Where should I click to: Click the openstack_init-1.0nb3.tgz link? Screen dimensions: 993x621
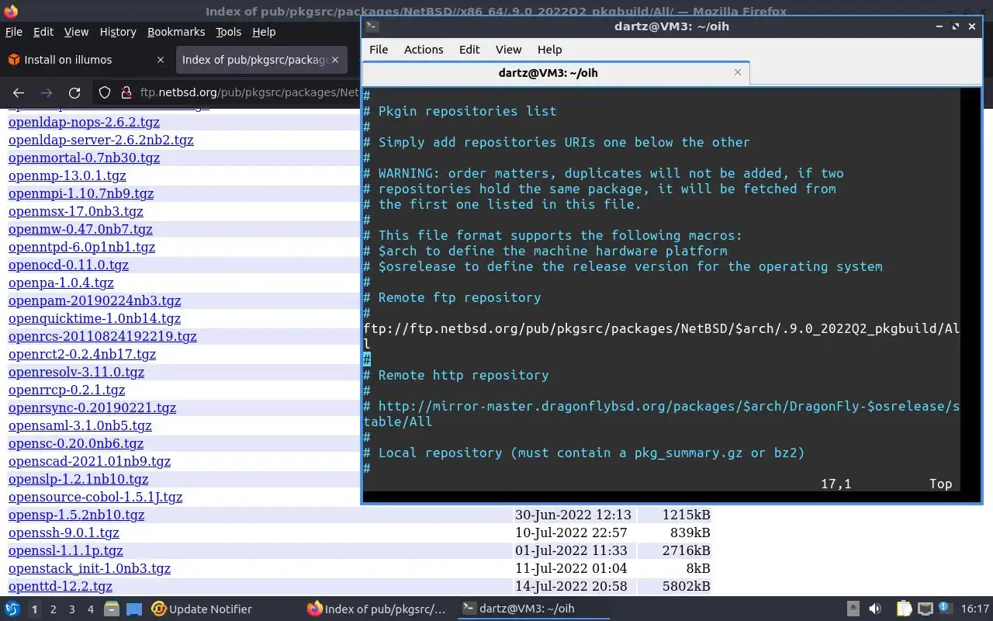coord(89,568)
